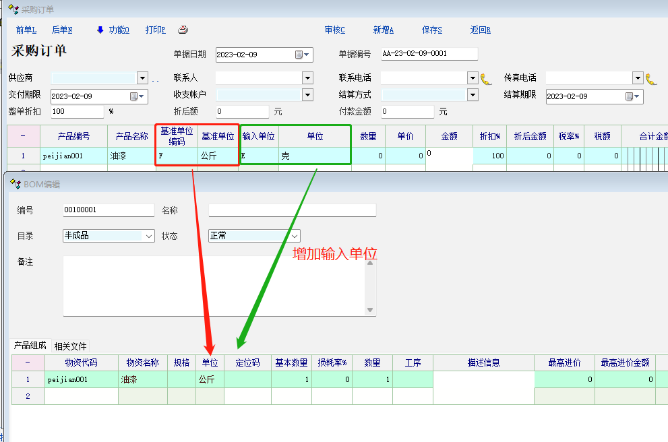Click the ellipsis button next to 供应商
This screenshot has width=668, height=442.
pos(155,78)
